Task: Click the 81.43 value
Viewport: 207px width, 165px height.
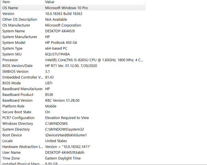Action: tap(49, 77)
